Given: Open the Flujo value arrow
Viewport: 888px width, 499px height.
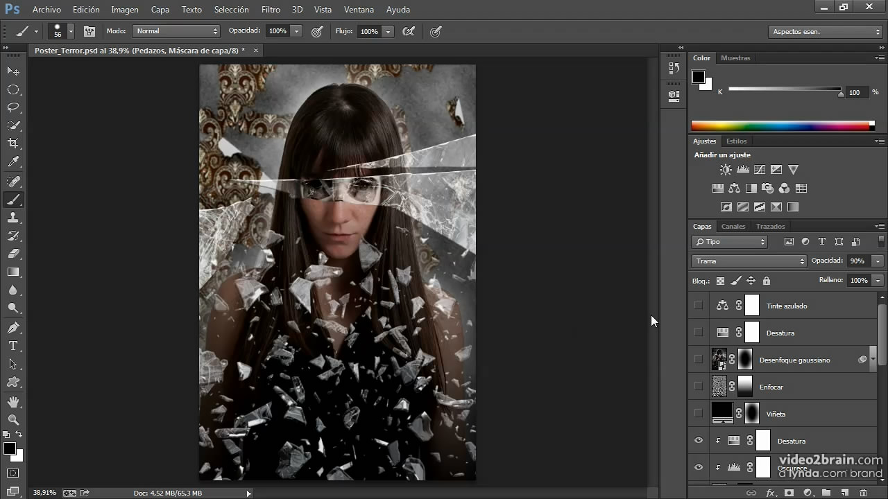Looking at the screenshot, I should point(388,31).
